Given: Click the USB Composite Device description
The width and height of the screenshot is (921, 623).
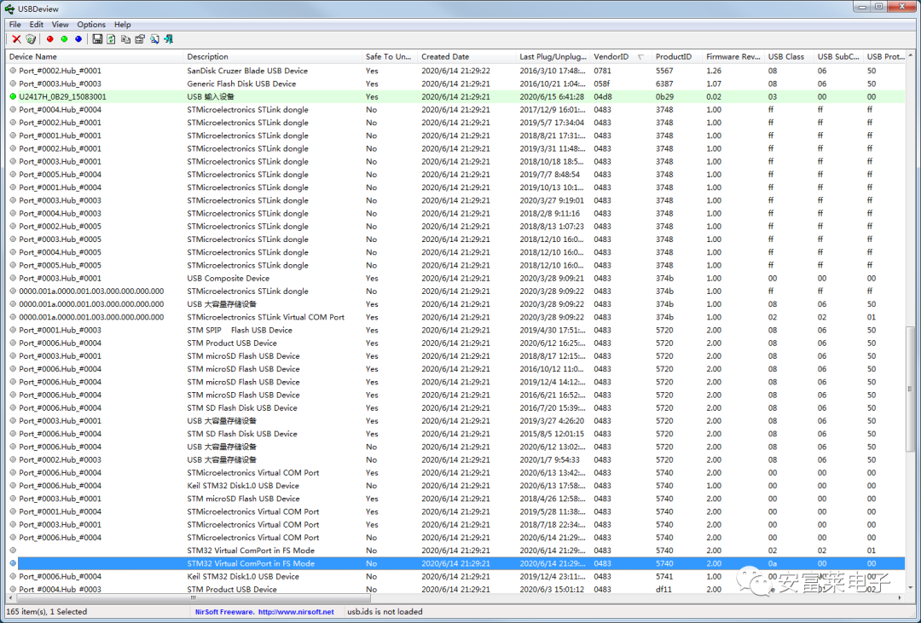Looking at the screenshot, I should click(x=228, y=279).
